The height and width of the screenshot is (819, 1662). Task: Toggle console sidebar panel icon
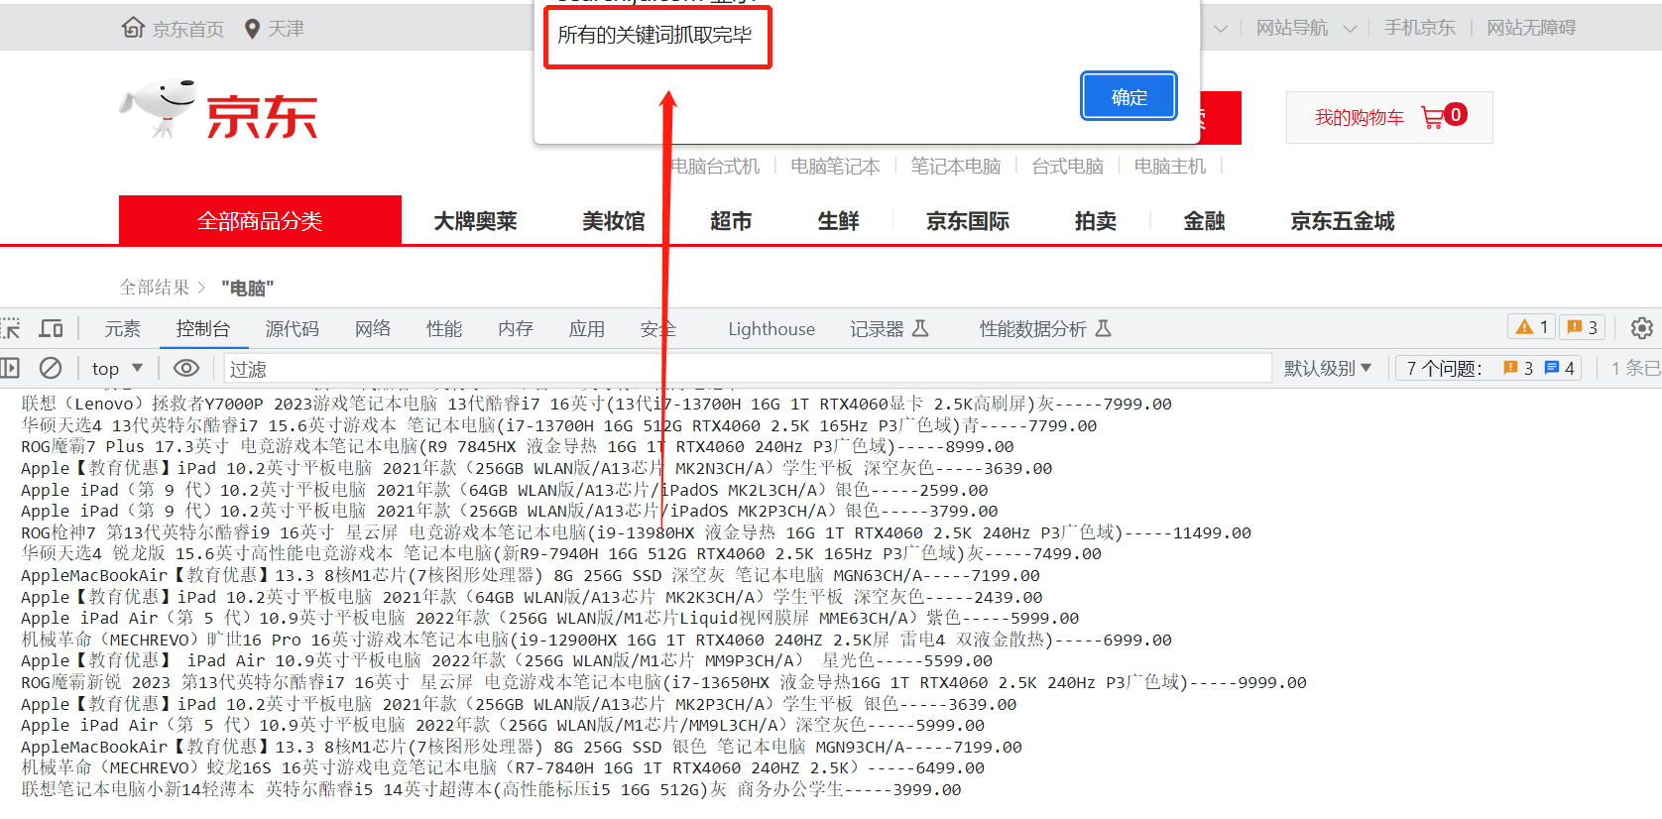tap(10, 368)
